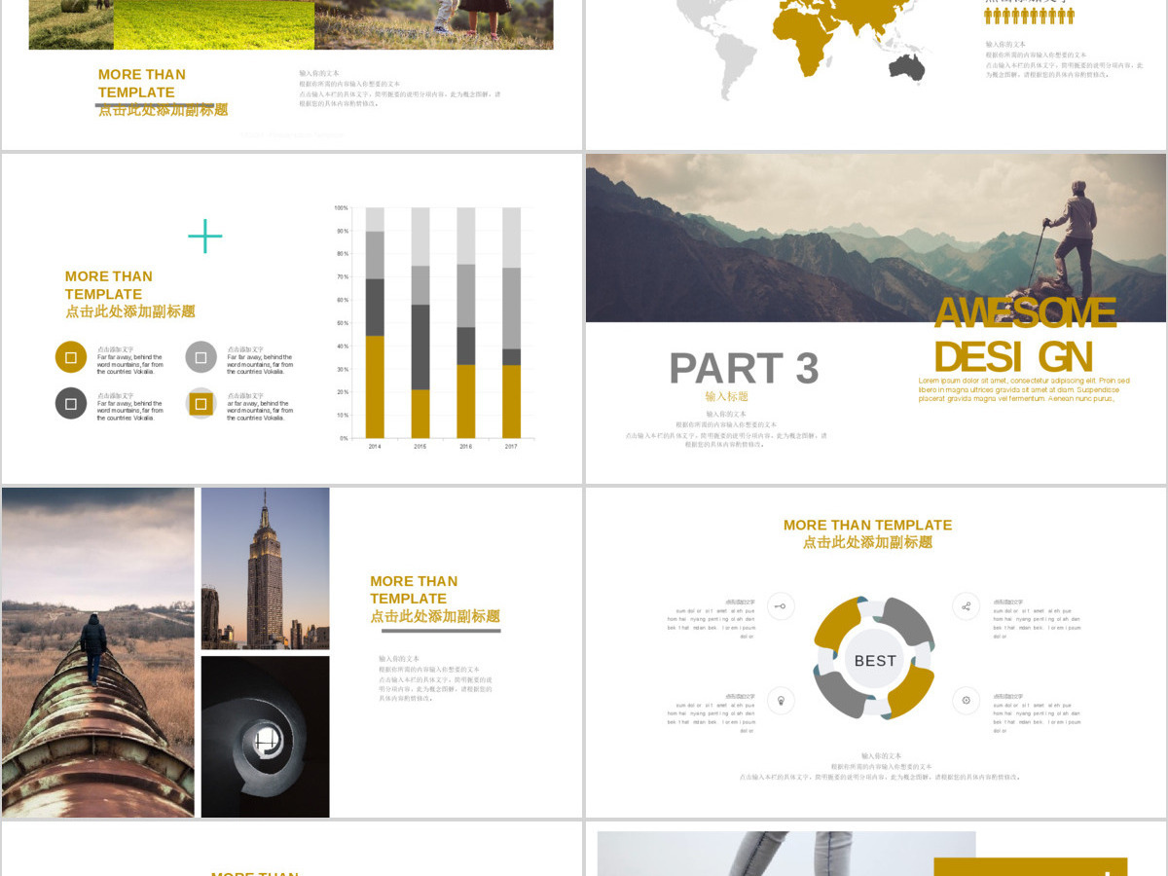The width and height of the screenshot is (1168, 876).
Task: Select the gear icon circle
Action: pyautogui.click(x=966, y=700)
